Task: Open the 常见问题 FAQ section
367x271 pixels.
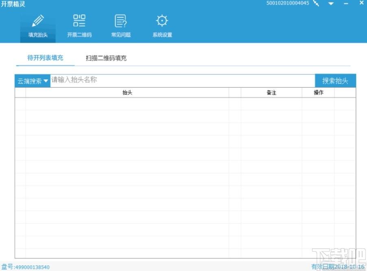Action: (121, 26)
